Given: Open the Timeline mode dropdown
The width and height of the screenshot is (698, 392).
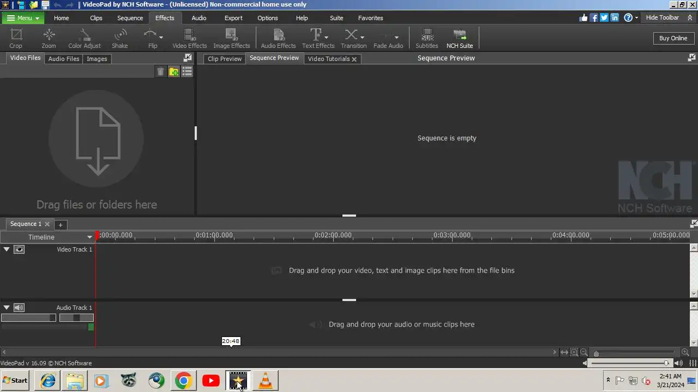Looking at the screenshot, I should click(x=89, y=237).
